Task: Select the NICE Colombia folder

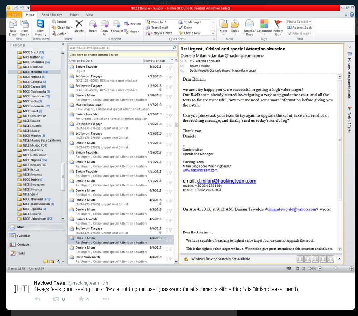Action: click(x=36, y=62)
